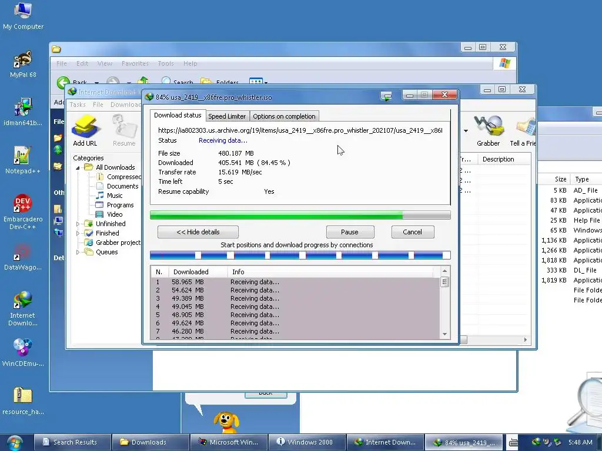Click the green download progress bar
Screen dimensions: 602x451
(300, 215)
